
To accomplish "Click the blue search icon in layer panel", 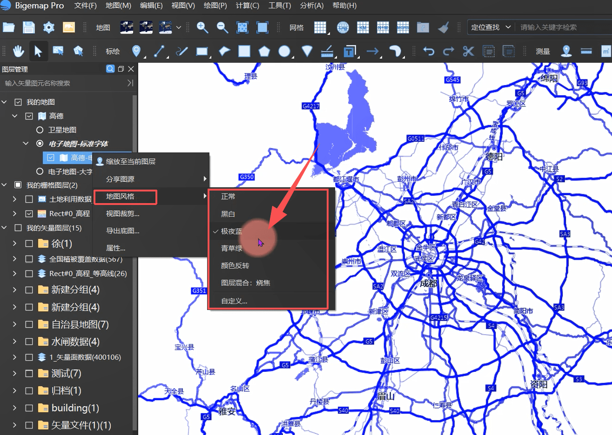I will click(110, 69).
